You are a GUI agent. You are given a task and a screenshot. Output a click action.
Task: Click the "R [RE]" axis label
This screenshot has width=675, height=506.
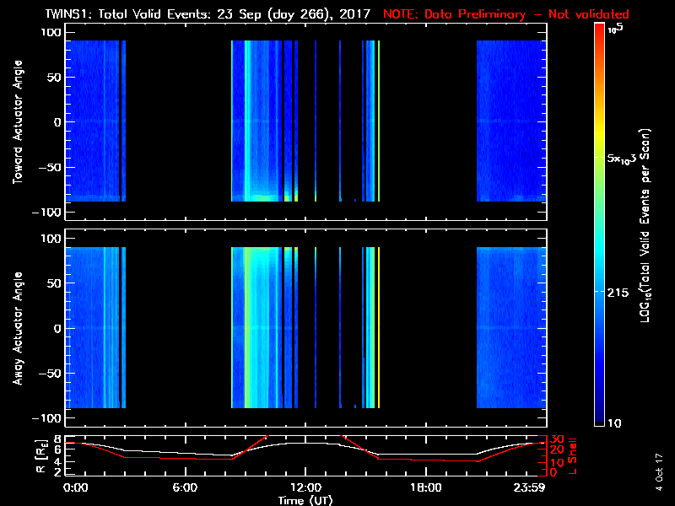tap(41, 456)
